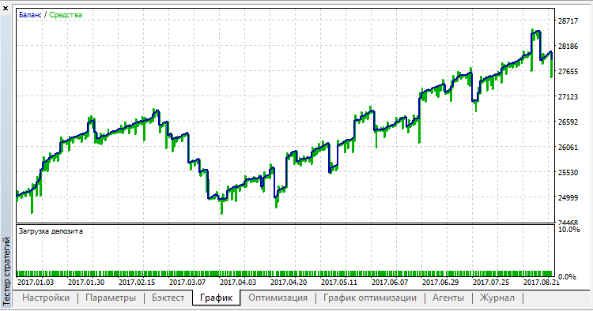Click the 2017.05.11 date label
This screenshot has width=593, height=311.
coord(339,282)
